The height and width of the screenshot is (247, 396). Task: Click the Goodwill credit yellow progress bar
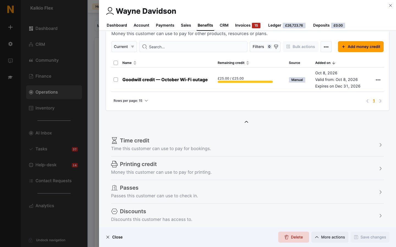(x=245, y=82)
